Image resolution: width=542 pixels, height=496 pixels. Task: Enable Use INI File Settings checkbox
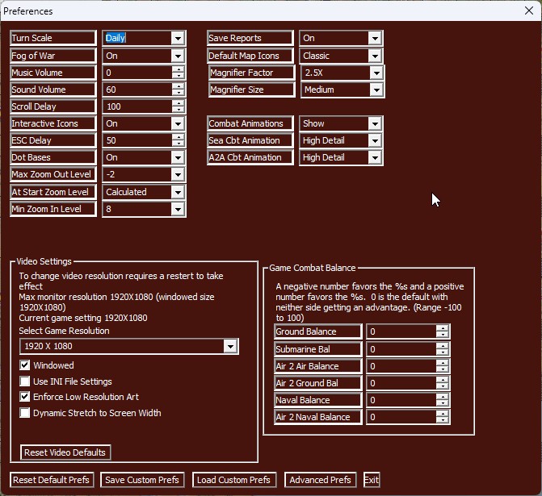[25, 381]
